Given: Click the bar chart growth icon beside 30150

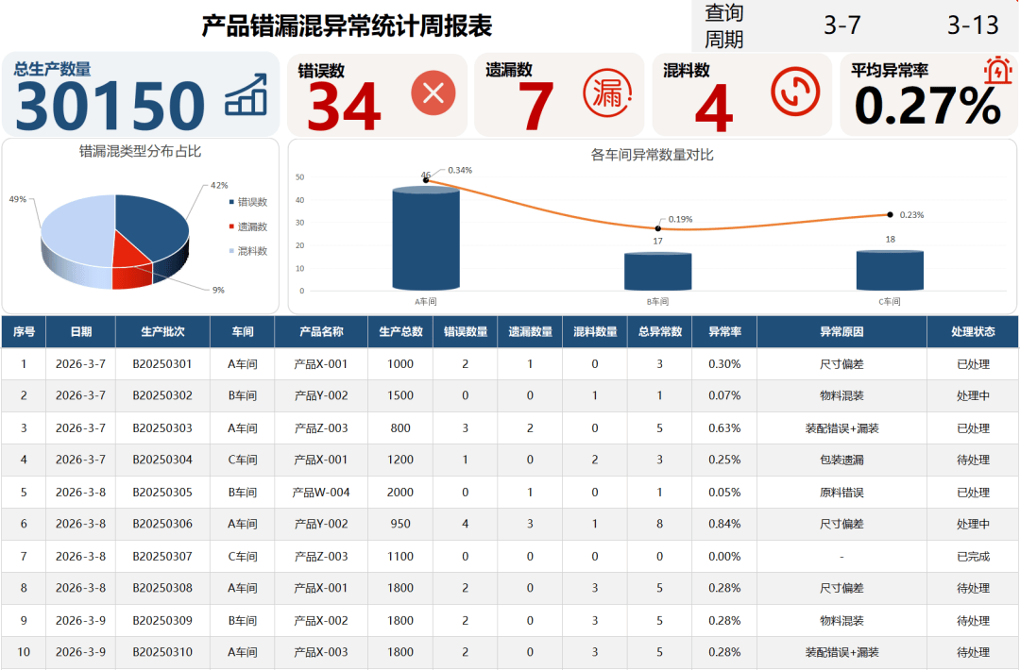Looking at the screenshot, I should (246, 96).
